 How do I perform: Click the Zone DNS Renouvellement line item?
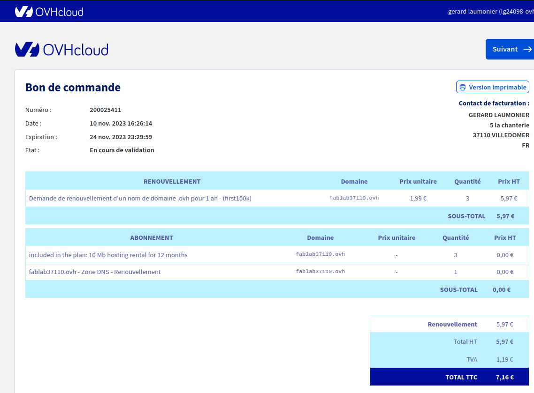pos(95,272)
